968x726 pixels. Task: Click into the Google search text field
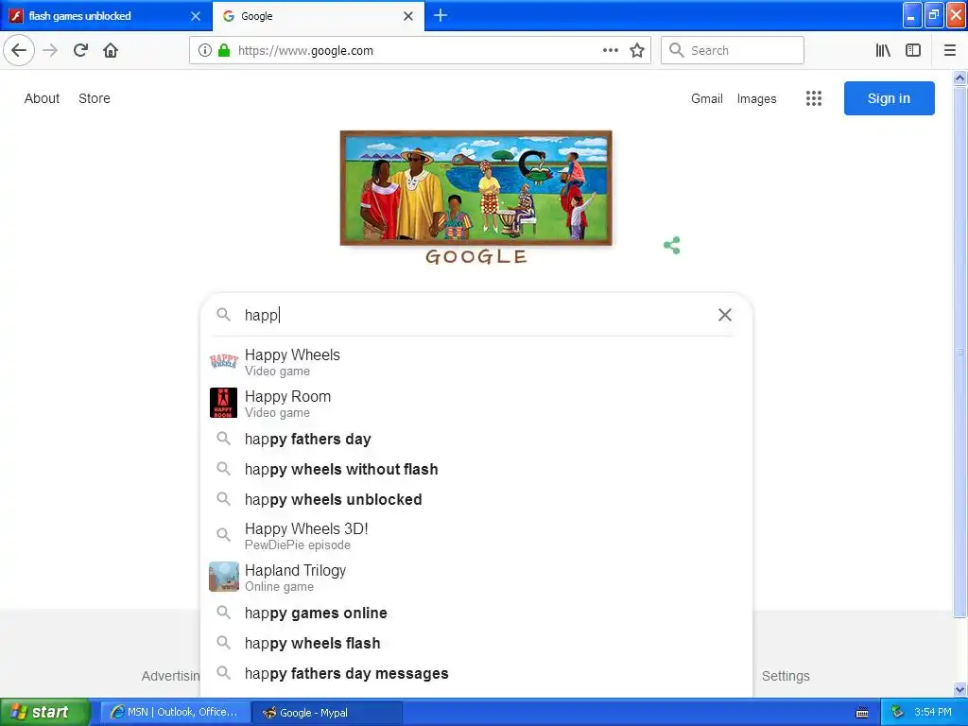pyautogui.click(x=475, y=315)
